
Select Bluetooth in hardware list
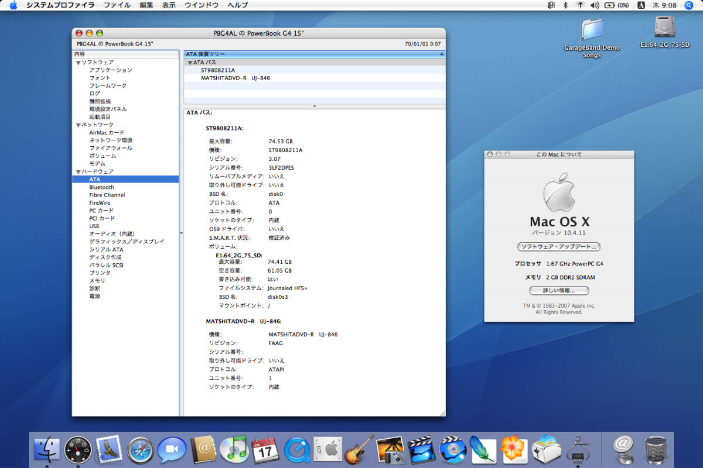point(101,187)
